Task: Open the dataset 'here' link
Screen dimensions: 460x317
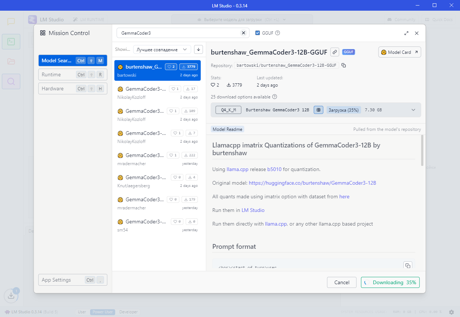Action: coord(344,196)
